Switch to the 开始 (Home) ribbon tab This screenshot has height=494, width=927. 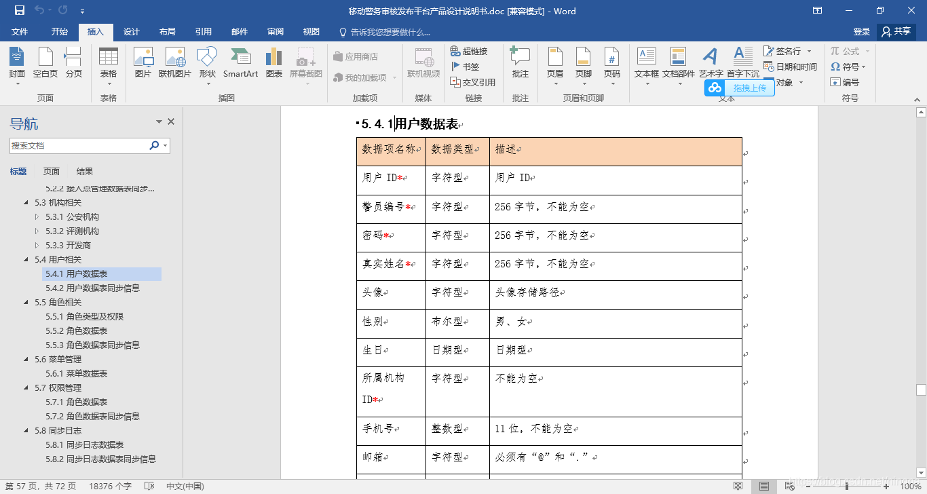[59, 32]
